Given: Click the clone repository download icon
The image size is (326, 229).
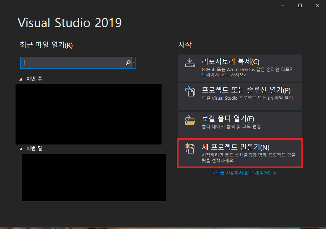Looking at the screenshot, I should (190, 63).
